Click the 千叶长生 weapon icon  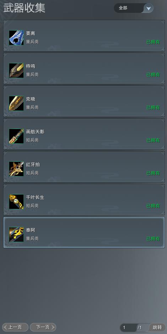tap(16, 201)
